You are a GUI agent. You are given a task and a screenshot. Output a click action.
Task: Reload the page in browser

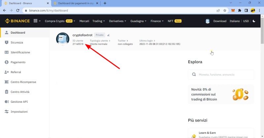18,11
